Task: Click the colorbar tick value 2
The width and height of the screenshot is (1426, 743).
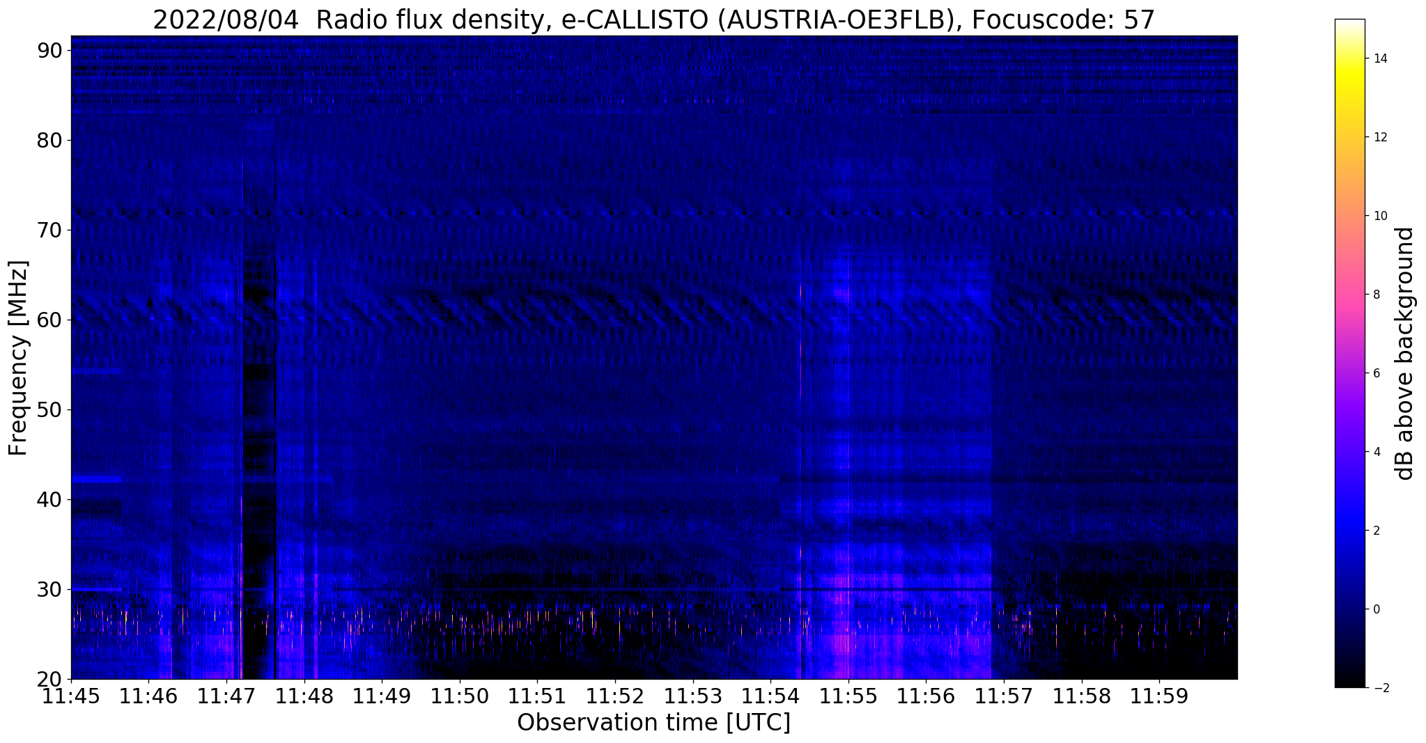Action: (x=1375, y=531)
